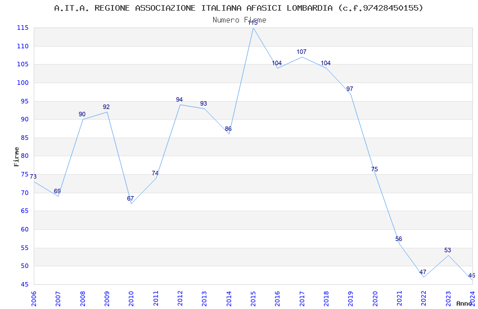The image size is (478, 309).
Task: Click x-axis year 2023
Action: point(448,298)
